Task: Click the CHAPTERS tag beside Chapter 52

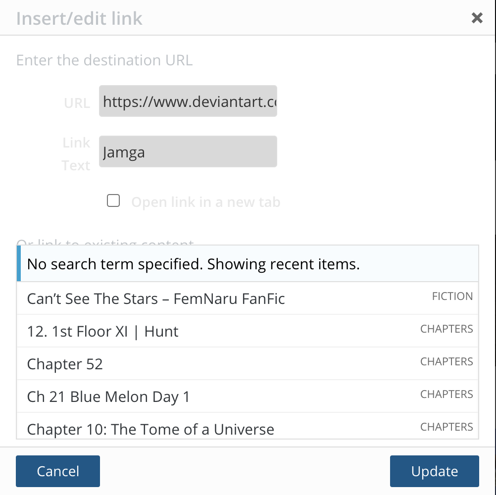Action: click(x=446, y=362)
